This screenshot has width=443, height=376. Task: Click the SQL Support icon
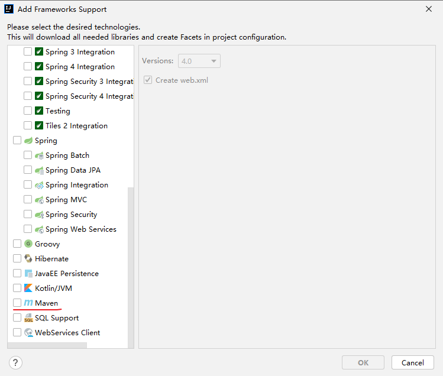coord(28,318)
